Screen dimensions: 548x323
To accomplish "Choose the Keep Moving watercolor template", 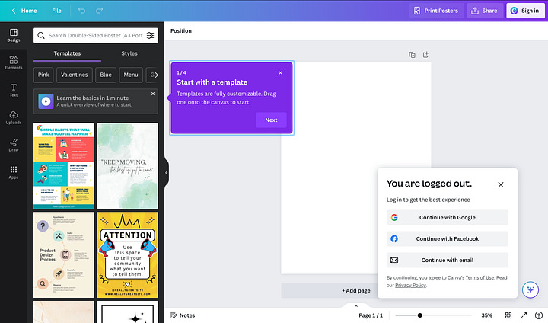I will point(128,166).
